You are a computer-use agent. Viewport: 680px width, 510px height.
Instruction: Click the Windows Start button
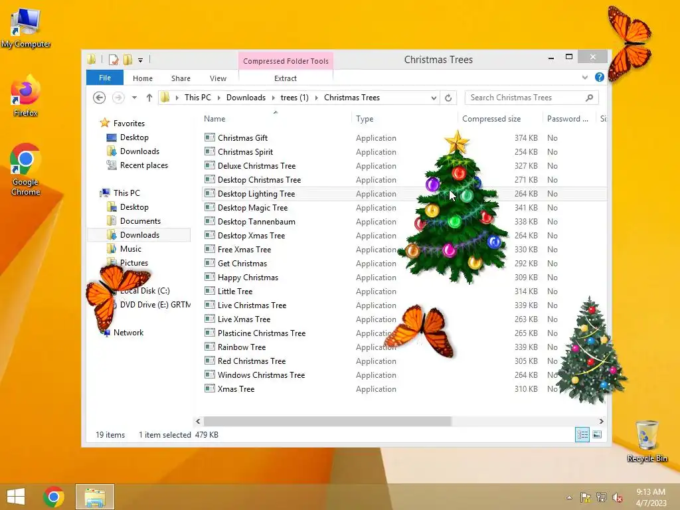coord(16,497)
